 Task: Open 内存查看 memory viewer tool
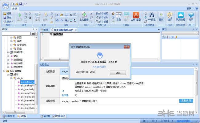(102, 22)
